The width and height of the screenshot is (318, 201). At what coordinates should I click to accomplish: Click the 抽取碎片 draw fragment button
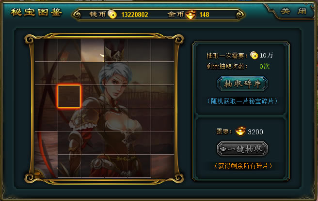tap(242, 84)
